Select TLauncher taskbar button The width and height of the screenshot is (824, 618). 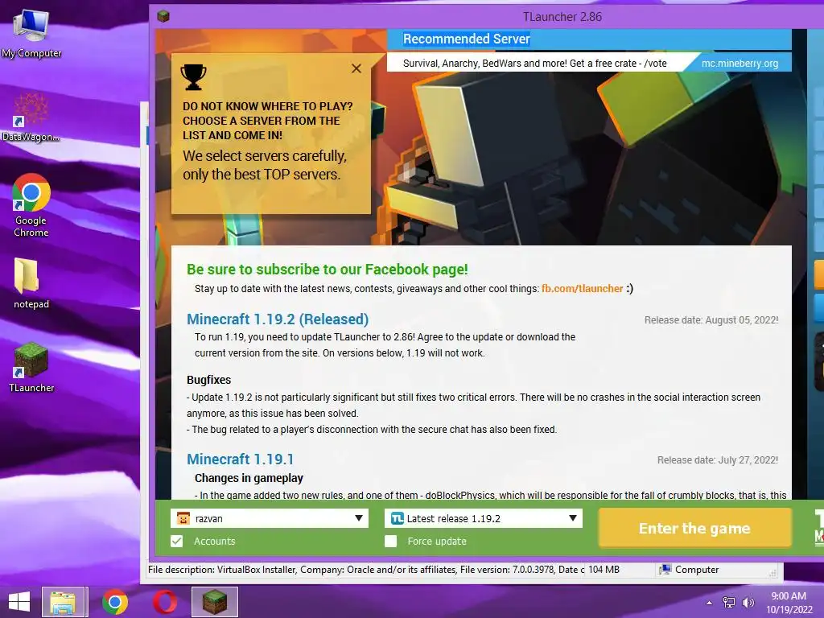pyautogui.click(x=214, y=602)
